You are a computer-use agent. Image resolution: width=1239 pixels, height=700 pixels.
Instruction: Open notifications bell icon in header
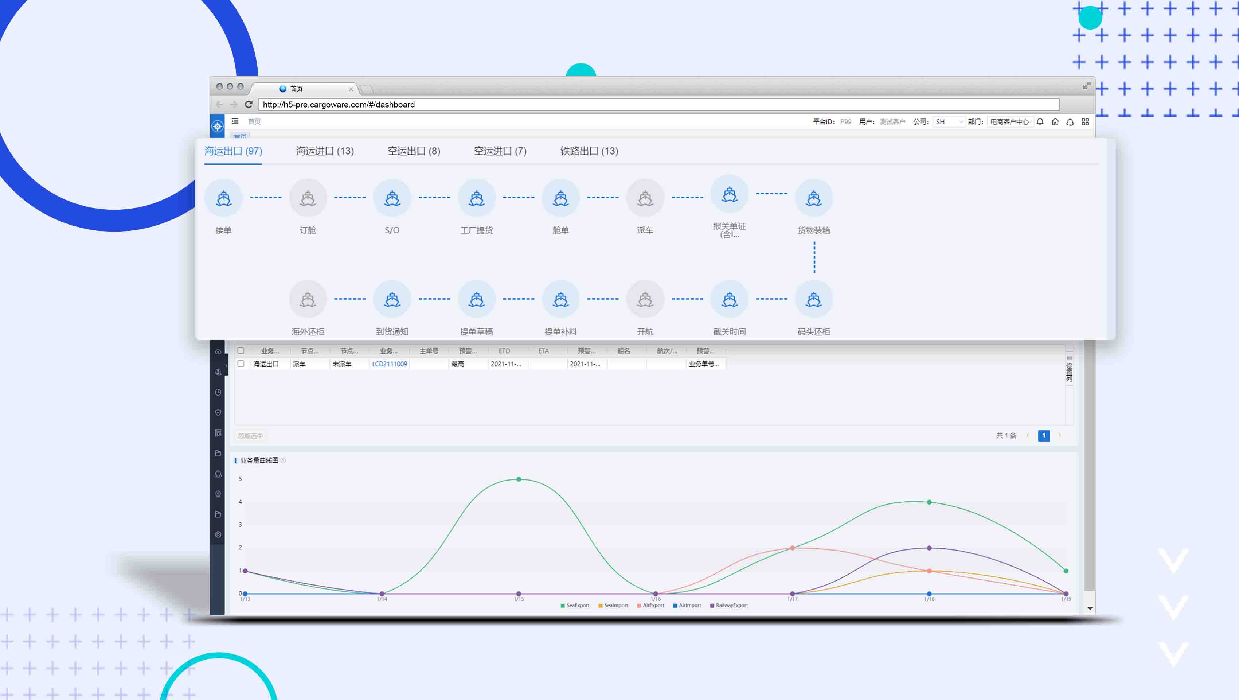(1040, 122)
